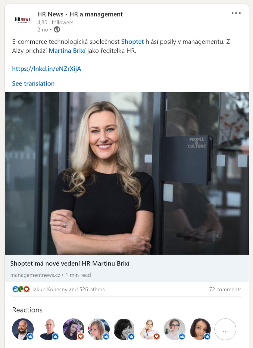Open dark-haired woman's last reaction avatar

[200, 329]
